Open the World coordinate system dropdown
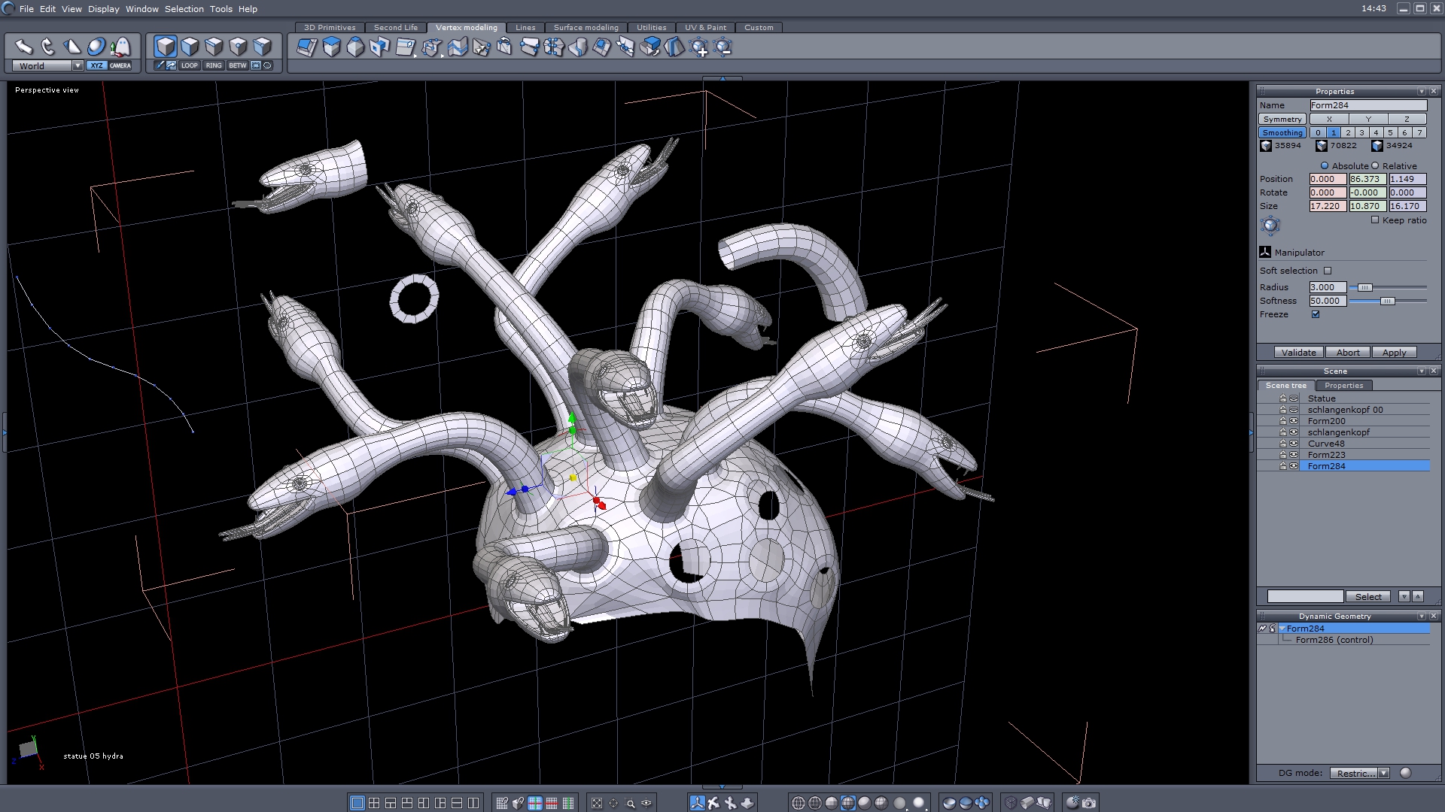The image size is (1445, 812). click(x=78, y=66)
